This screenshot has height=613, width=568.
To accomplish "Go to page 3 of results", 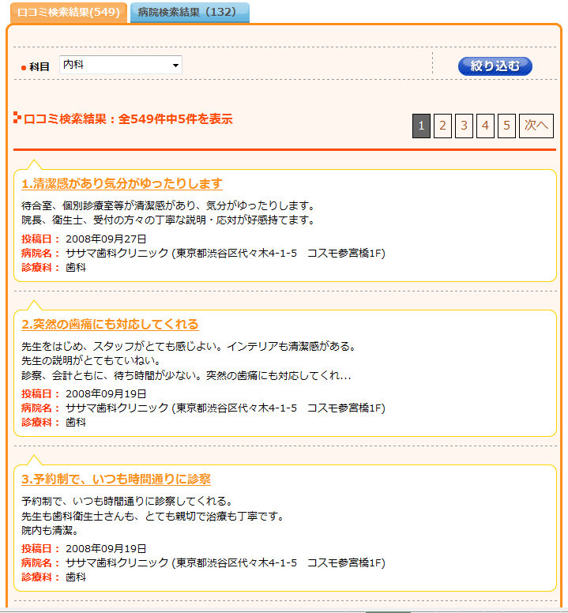I will pos(464,126).
